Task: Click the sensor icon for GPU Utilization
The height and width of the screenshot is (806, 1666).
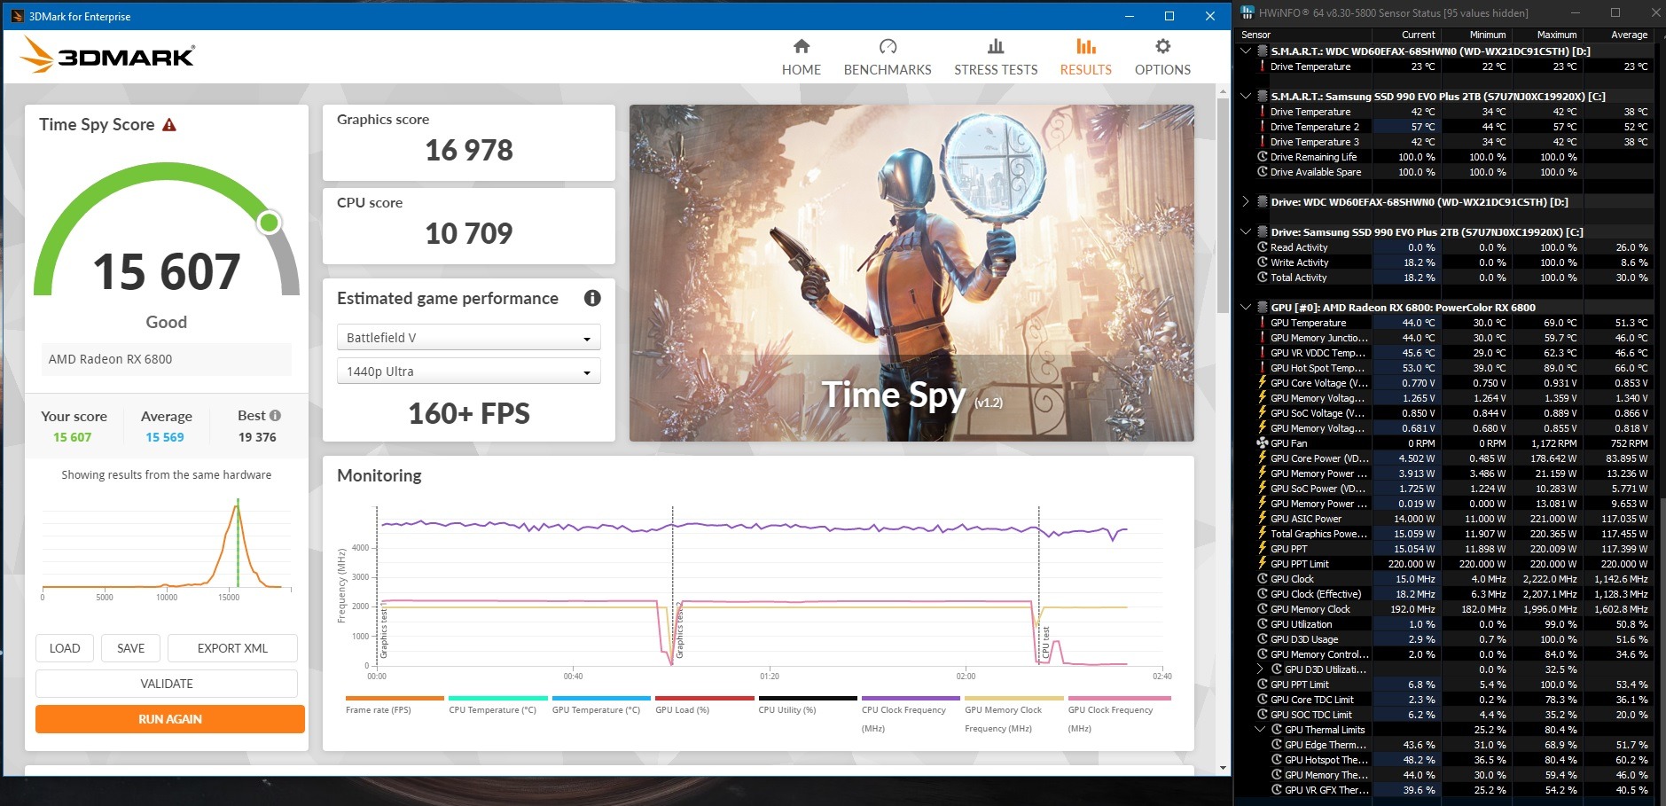Action: pyautogui.click(x=1263, y=624)
